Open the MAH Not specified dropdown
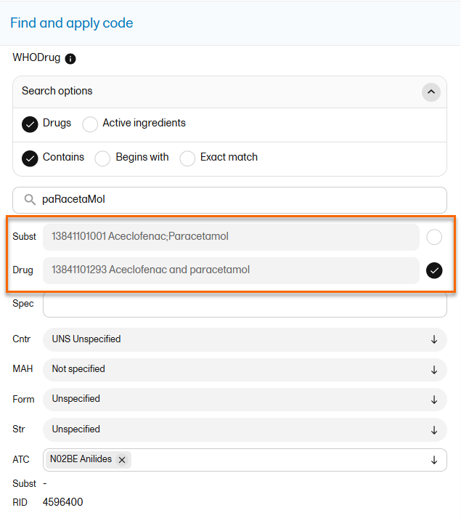Image resolution: width=461 pixels, height=521 pixels. pyautogui.click(x=434, y=369)
